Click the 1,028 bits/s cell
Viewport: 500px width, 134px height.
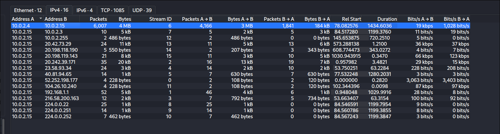tap(456, 26)
